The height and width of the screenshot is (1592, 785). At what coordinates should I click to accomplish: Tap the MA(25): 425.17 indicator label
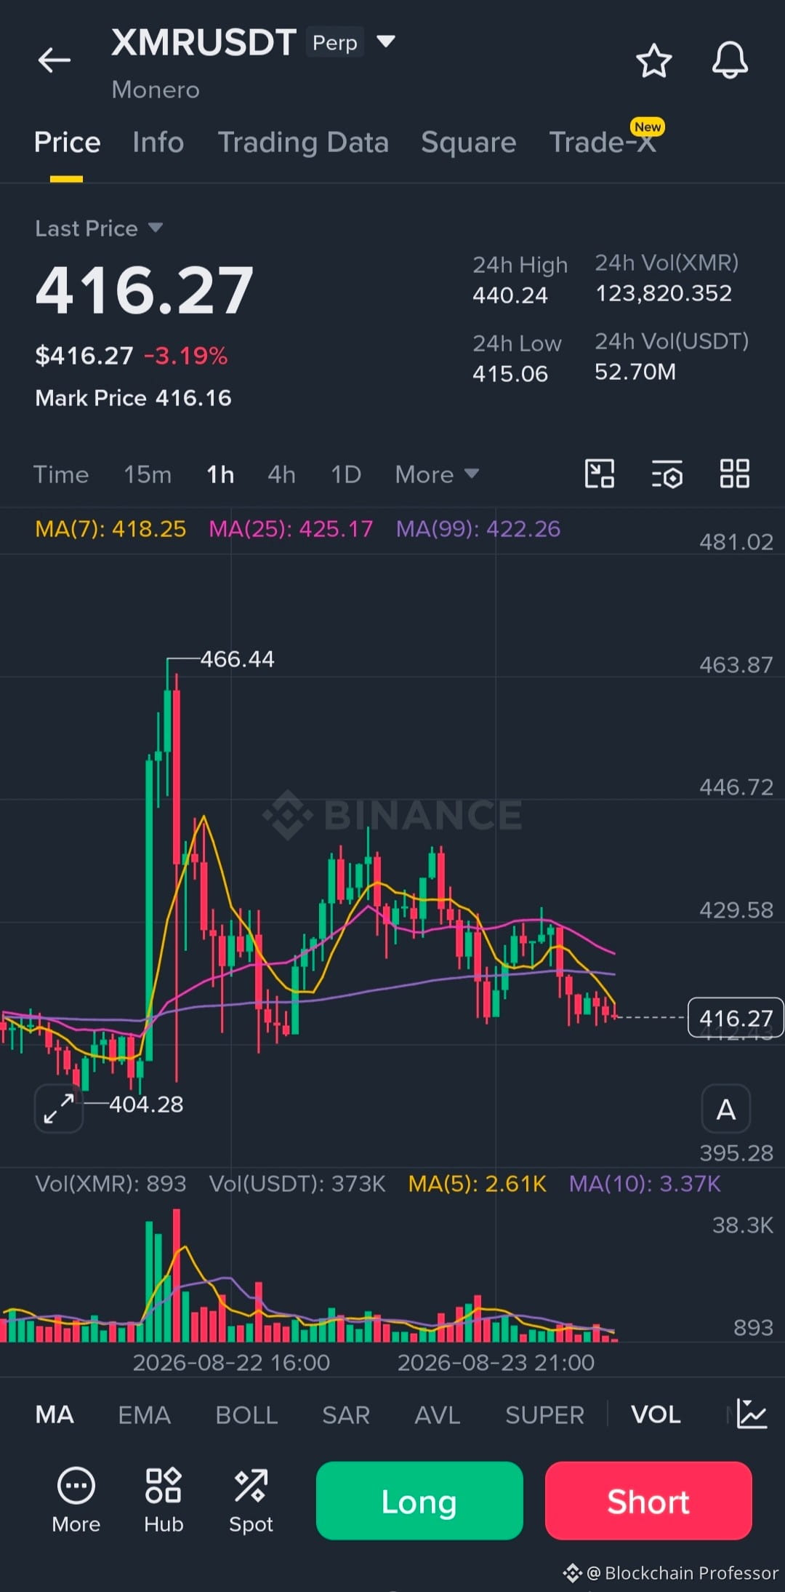click(x=291, y=529)
